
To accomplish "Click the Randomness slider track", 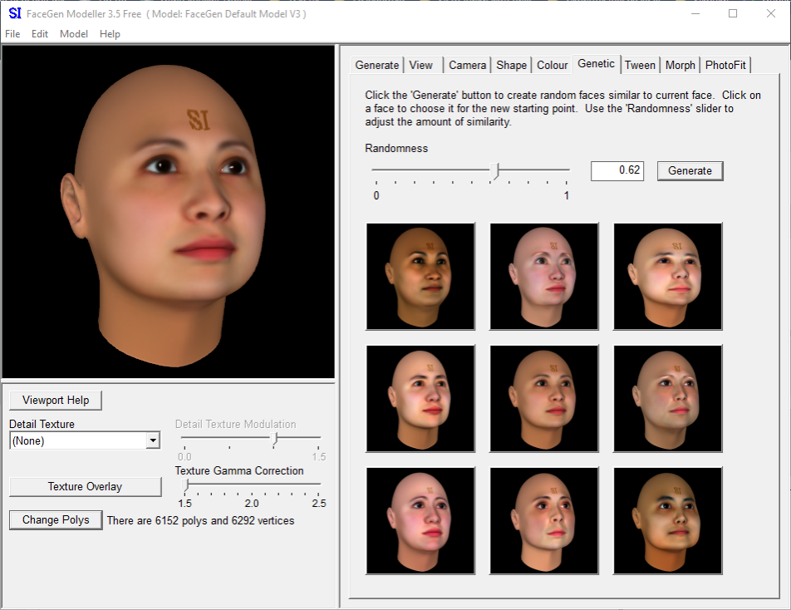I will pyautogui.click(x=432, y=170).
